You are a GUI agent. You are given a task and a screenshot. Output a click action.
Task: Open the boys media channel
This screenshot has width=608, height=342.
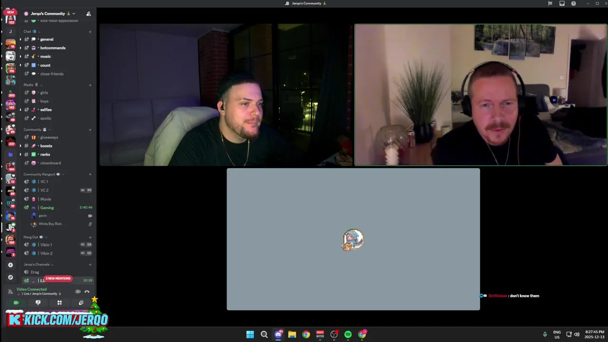(57, 101)
